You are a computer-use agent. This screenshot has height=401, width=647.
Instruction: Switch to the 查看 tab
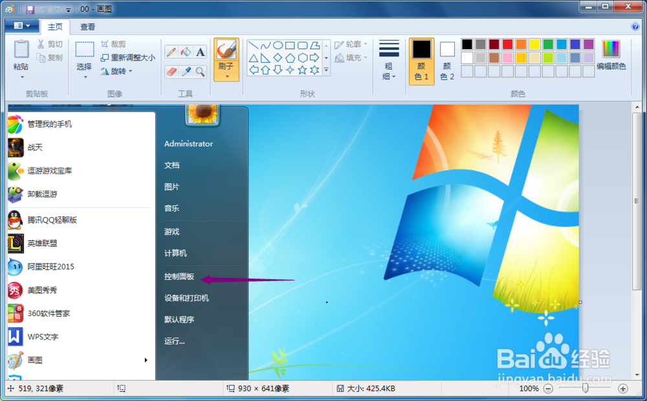pyautogui.click(x=87, y=27)
